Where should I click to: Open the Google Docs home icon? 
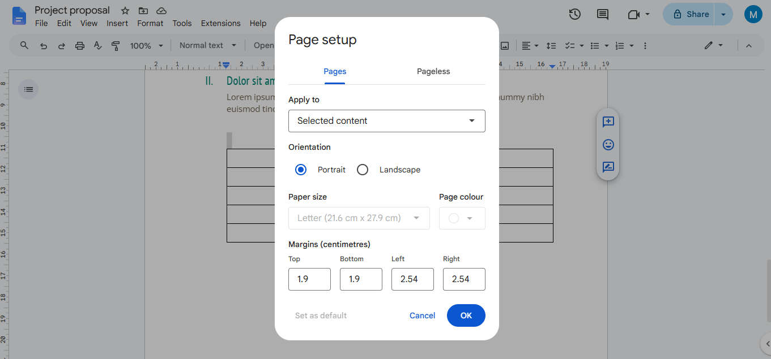click(19, 16)
